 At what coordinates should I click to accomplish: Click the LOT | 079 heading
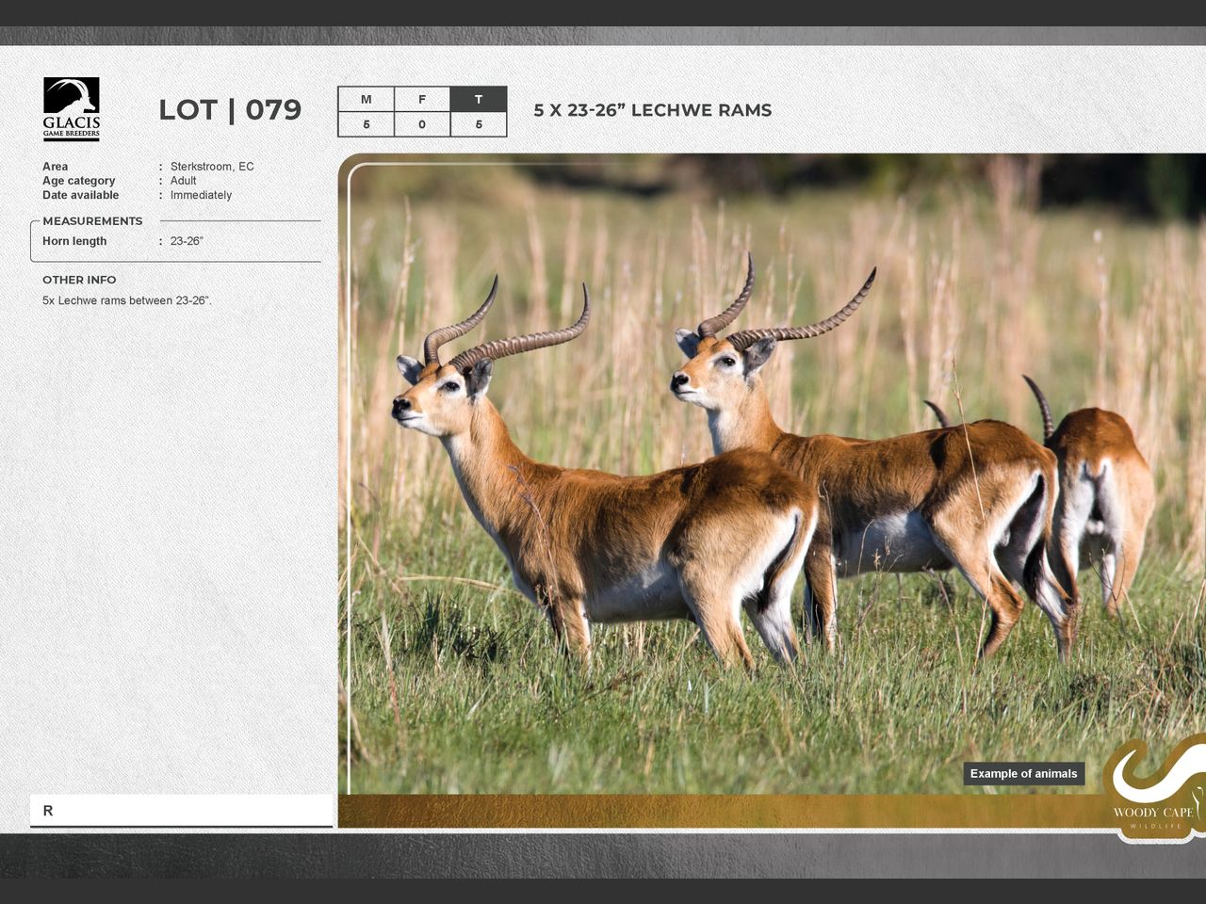coord(230,110)
